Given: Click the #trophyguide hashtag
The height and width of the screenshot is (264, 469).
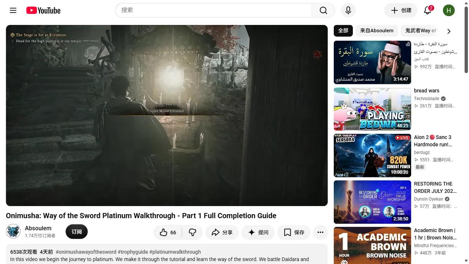Looking at the screenshot, I should coord(133,252).
